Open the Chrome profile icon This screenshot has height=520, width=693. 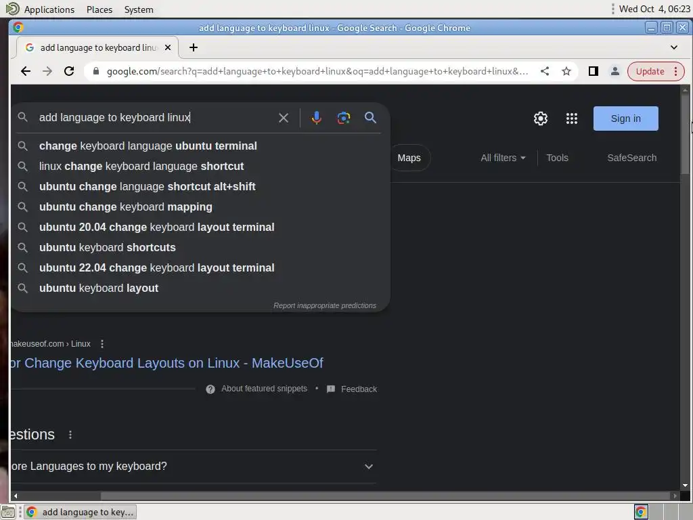click(x=614, y=71)
